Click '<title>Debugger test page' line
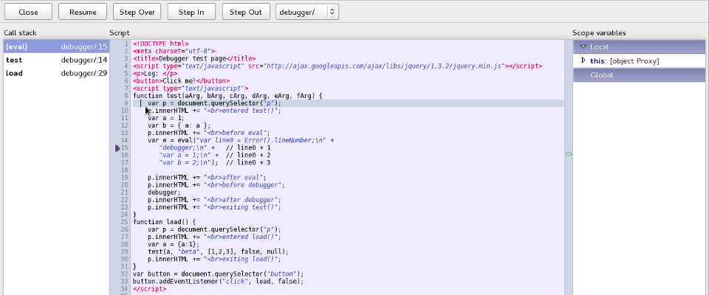 pyautogui.click(x=194, y=59)
